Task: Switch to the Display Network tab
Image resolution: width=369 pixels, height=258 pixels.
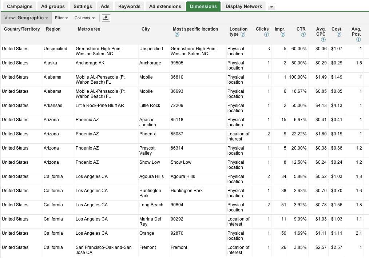Action: click(x=243, y=6)
